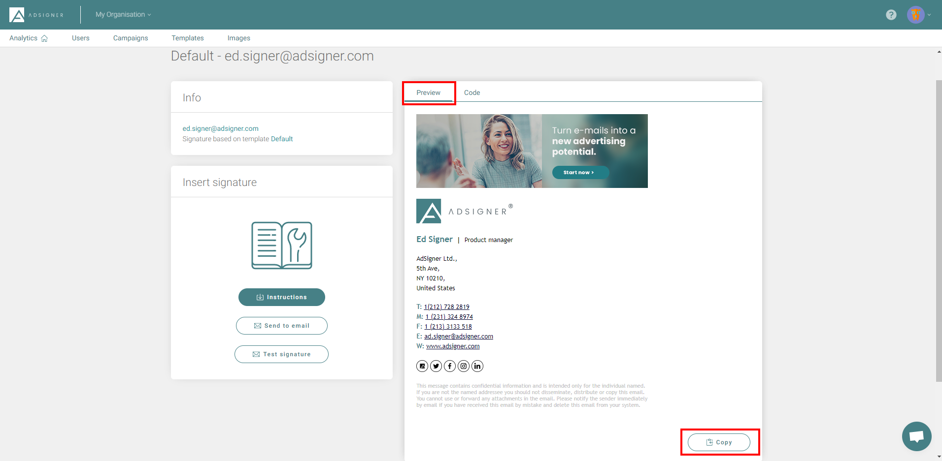The height and width of the screenshot is (461, 942).
Task: Open the live chat bubble icon
Action: pyautogui.click(x=916, y=436)
